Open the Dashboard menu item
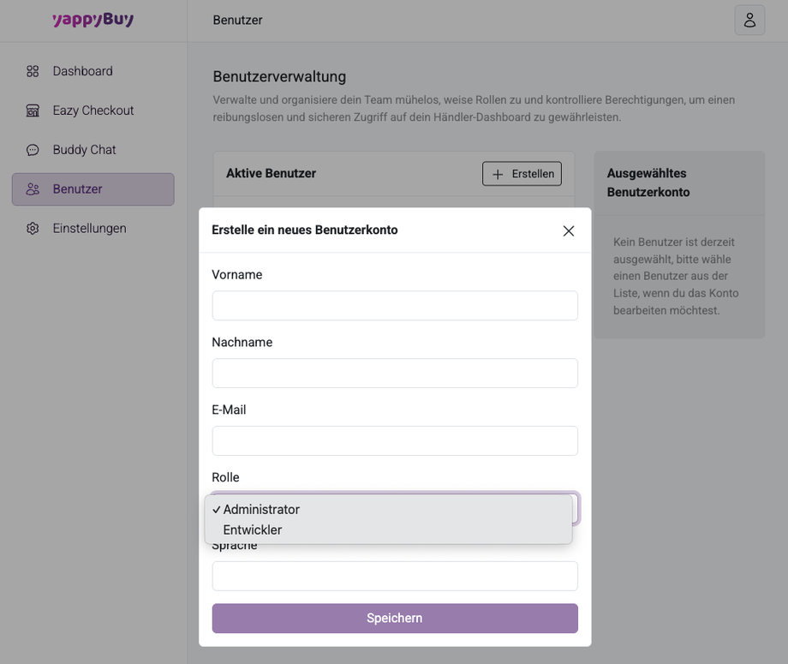Screen dimensions: 788x664 [x=82, y=71]
